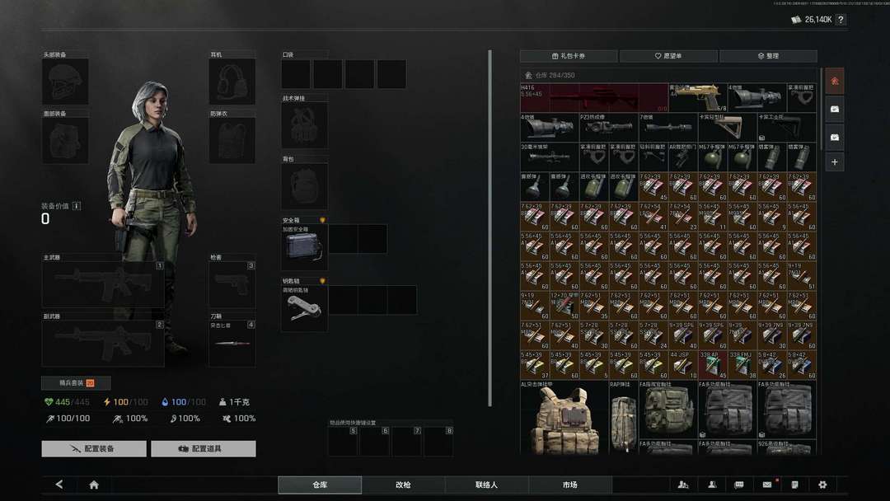Screen dimensions: 890x501
Task: Open the settings gear icon
Action: (x=822, y=485)
